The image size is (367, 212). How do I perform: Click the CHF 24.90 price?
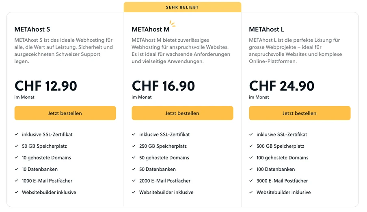point(282,86)
